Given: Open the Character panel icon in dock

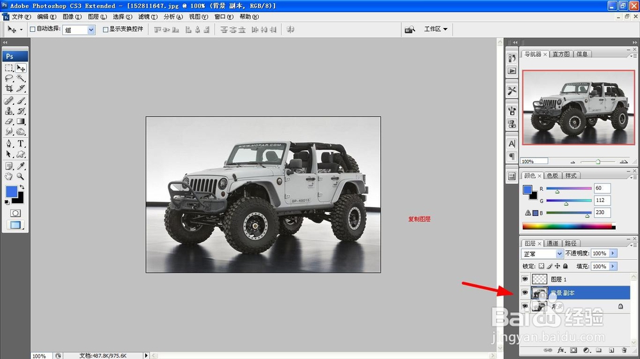Looking at the screenshot, I should click(x=512, y=144).
